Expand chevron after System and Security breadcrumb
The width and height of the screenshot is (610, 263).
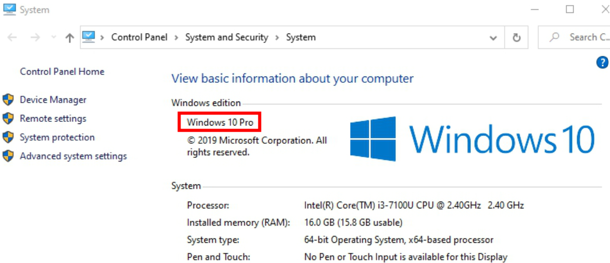[277, 37]
